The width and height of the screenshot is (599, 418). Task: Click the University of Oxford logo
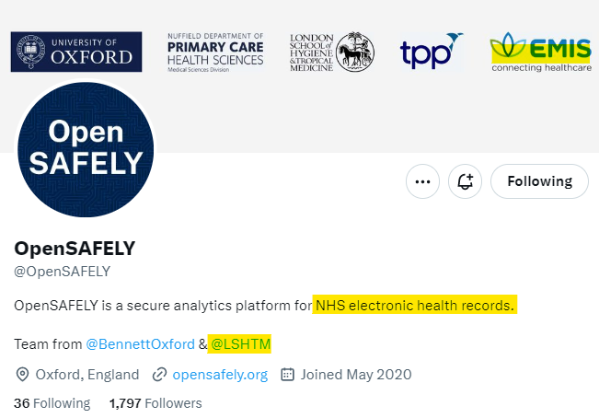(76, 52)
